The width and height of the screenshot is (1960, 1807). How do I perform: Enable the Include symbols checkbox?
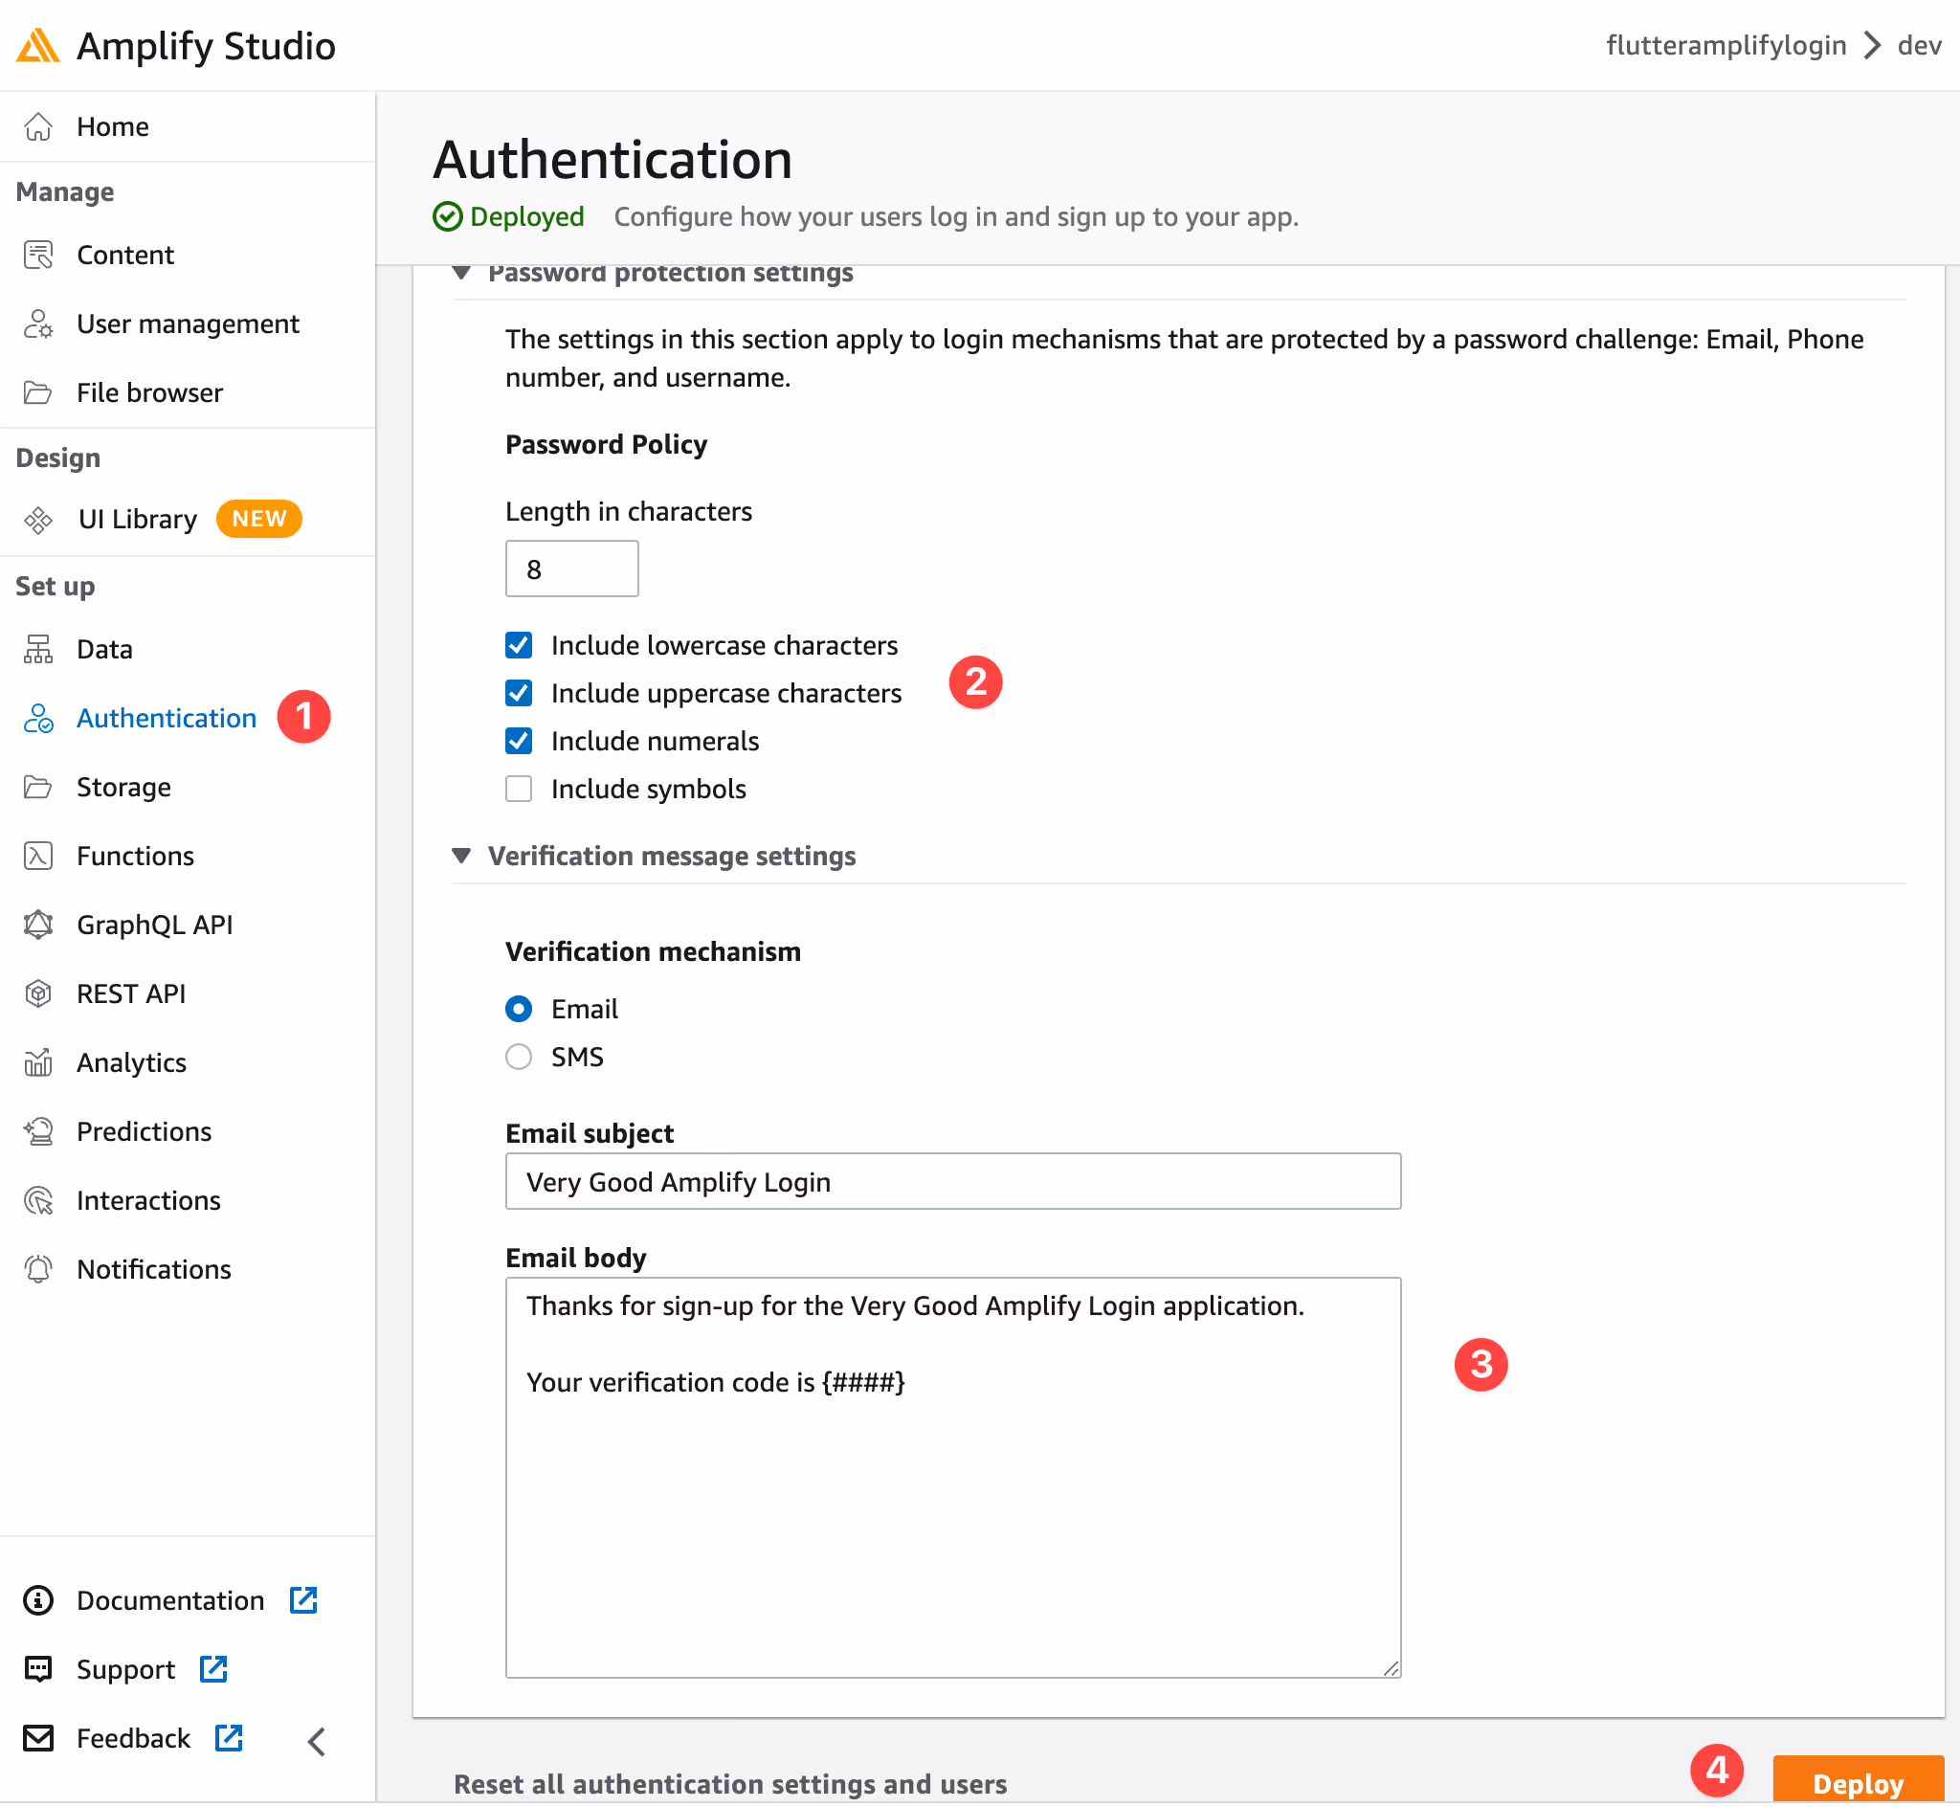coord(519,789)
